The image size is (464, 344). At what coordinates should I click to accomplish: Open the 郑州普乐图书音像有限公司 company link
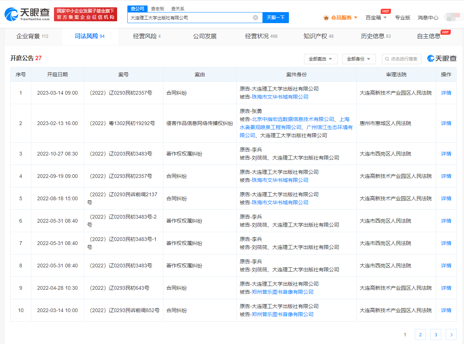282,292
